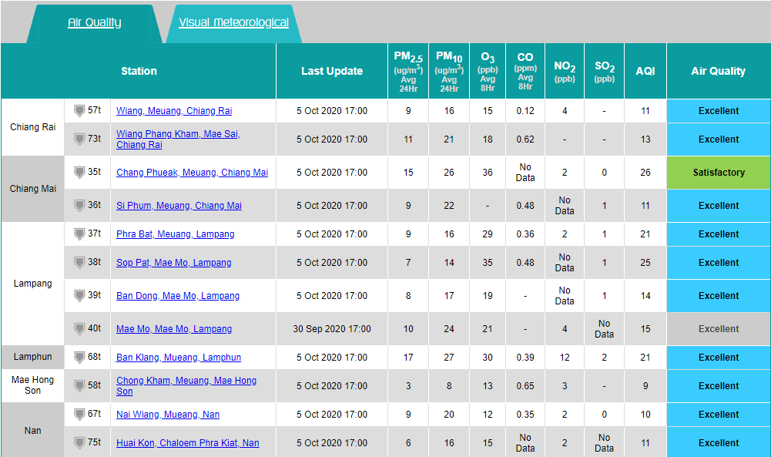Click the station marker icon for 57t

[79, 111]
